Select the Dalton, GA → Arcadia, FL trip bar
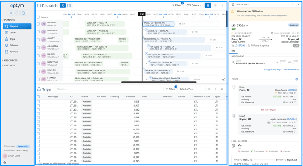The height and width of the screenshot is (166, 303). click(x=106, y=32)
